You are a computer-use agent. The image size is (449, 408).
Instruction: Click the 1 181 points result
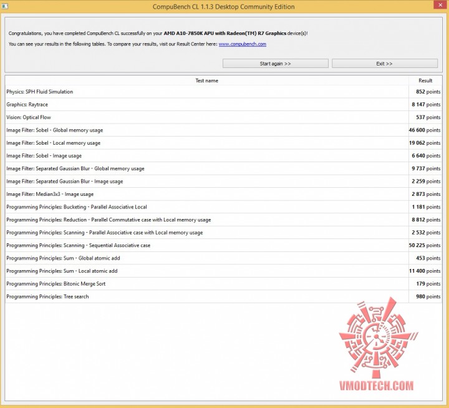coord(426,207)
